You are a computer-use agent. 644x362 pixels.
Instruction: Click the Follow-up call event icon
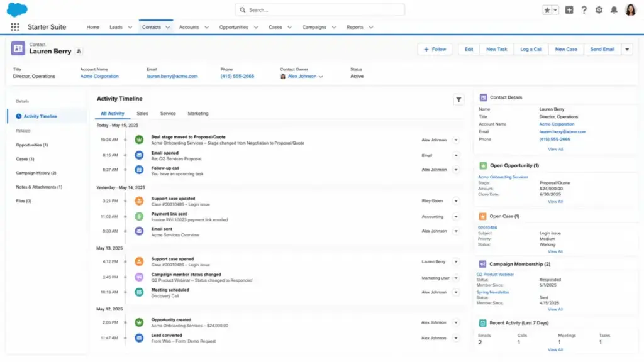(139, 170)
